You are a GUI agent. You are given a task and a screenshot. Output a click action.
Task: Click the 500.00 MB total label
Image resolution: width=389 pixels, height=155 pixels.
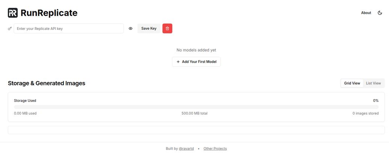tap(194, 113)
